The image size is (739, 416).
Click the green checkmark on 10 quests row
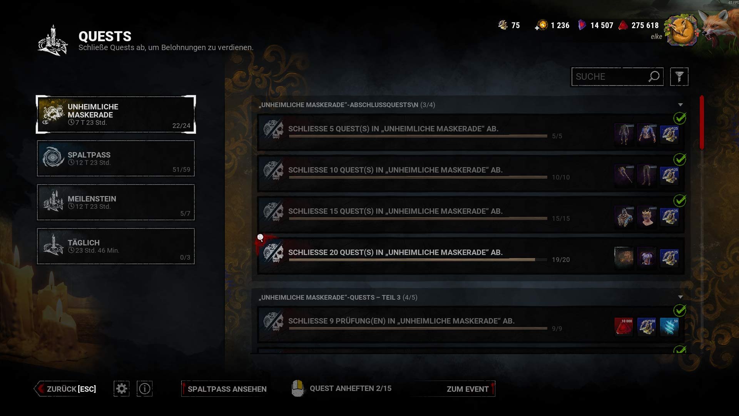point(680,159)
